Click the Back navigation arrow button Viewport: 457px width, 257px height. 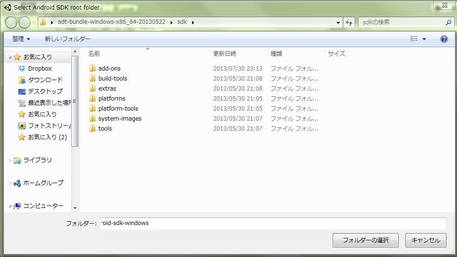[x=11, y=22]
